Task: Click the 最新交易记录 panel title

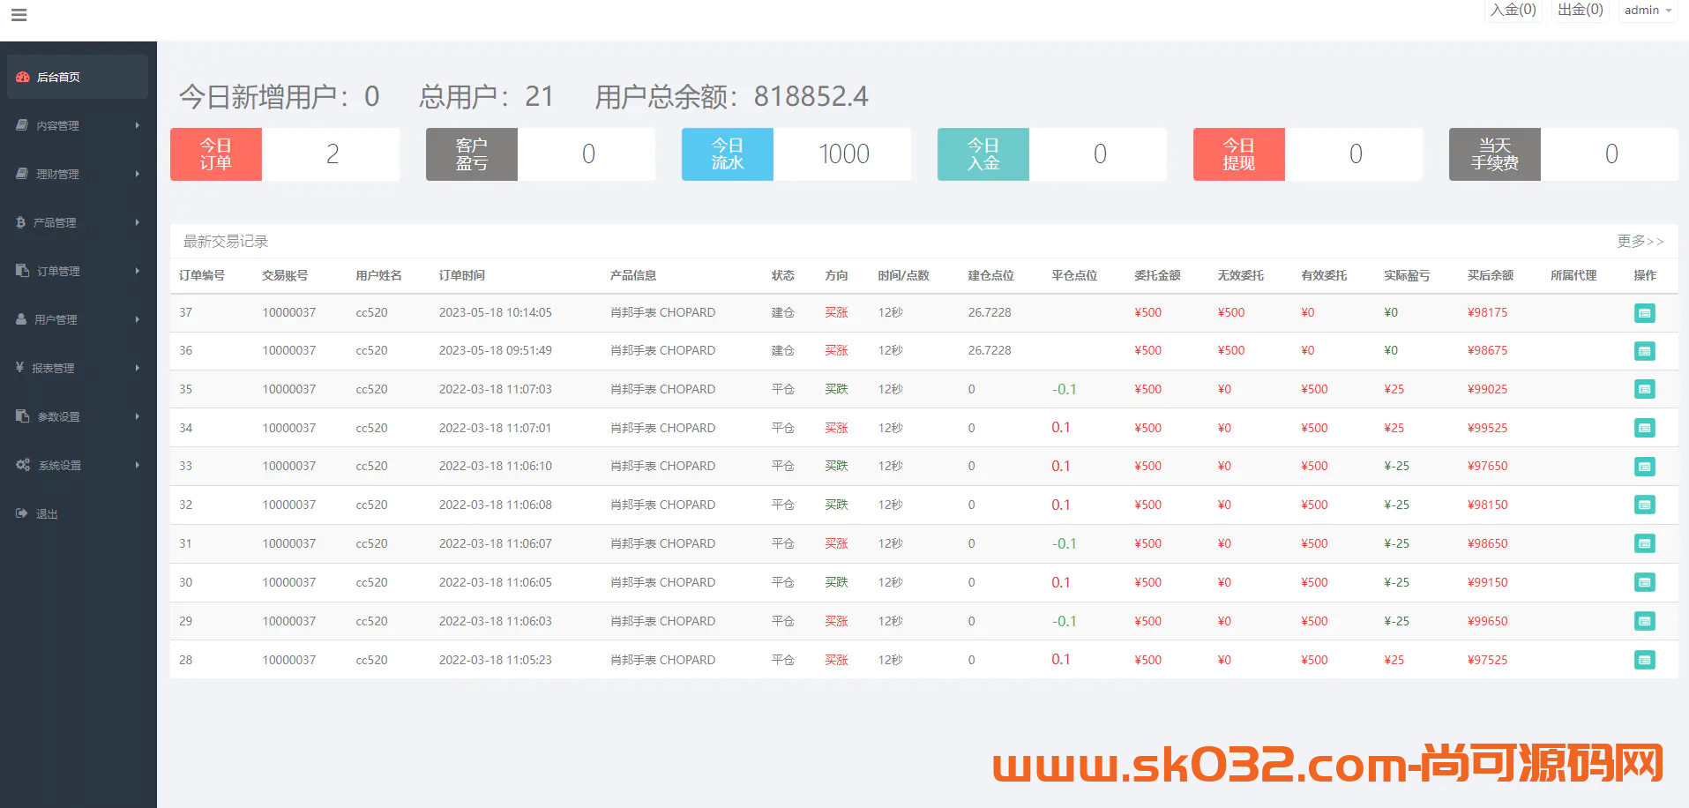Action: (226, 241)
